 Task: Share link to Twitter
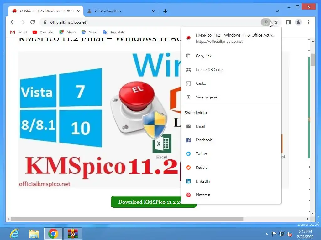click(x=231, y=154)
